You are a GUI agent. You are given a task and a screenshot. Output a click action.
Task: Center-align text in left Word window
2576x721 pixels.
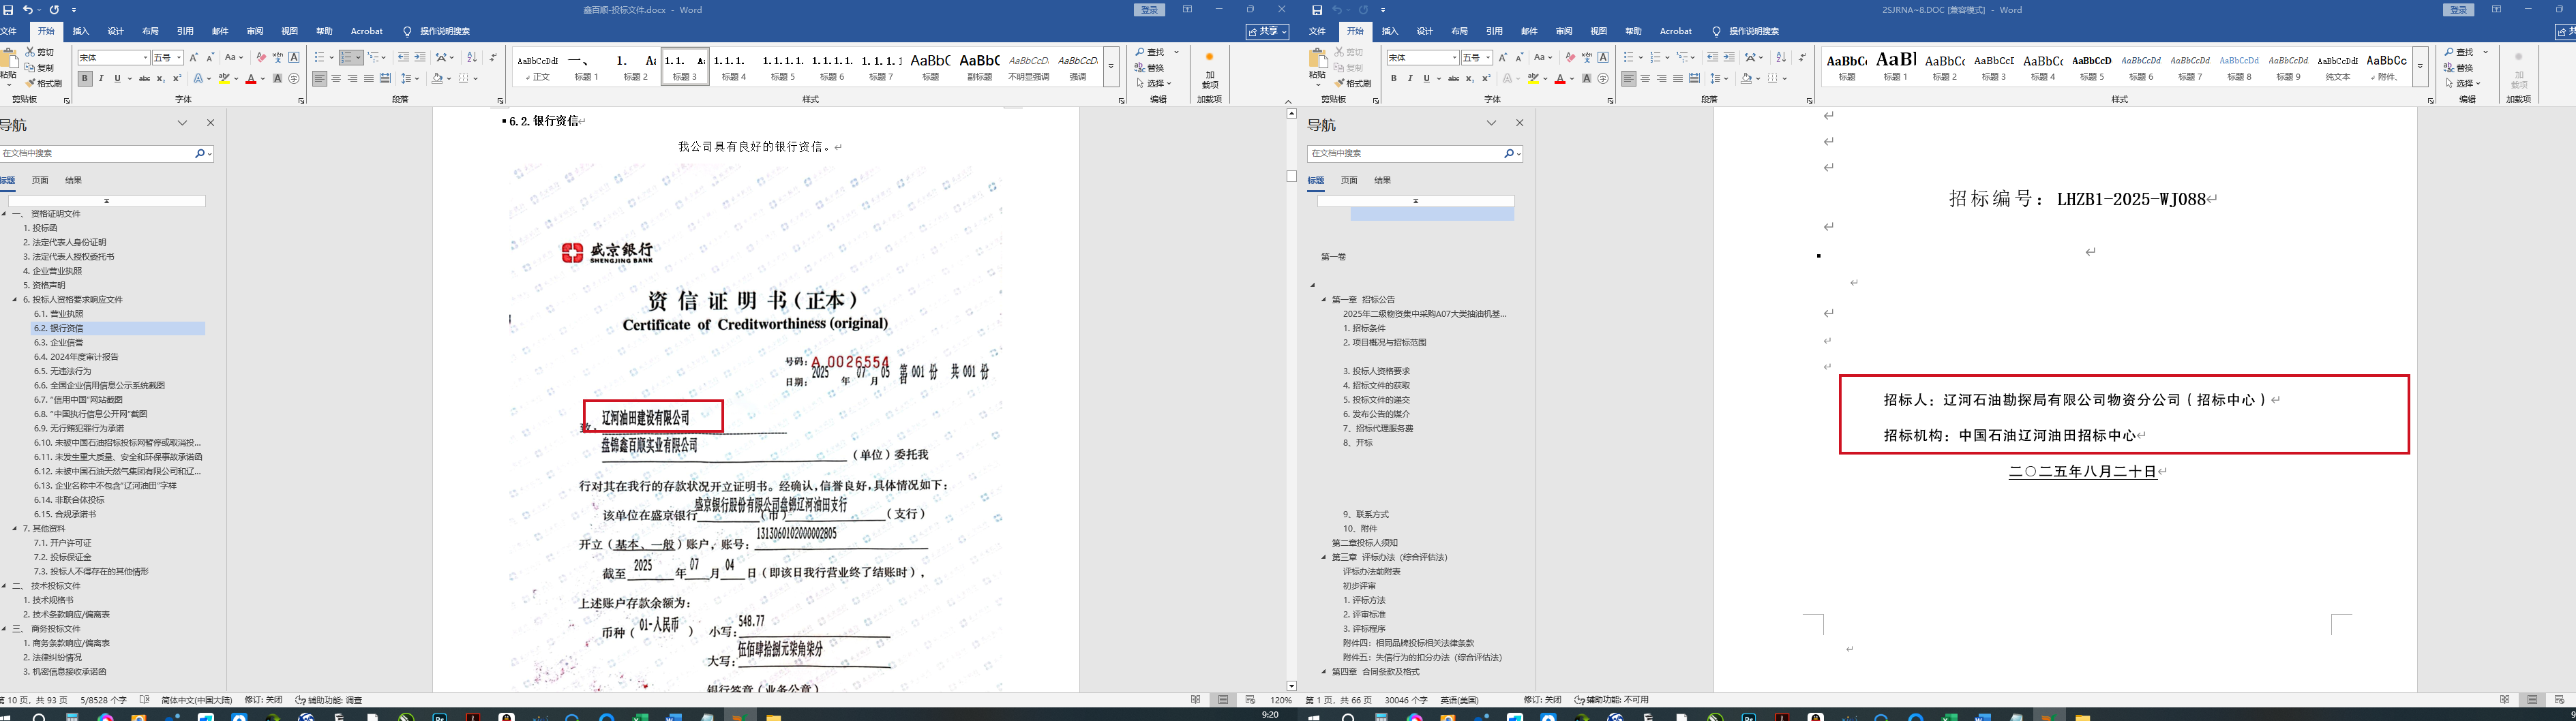pyautogui.click(x=336, y=79)
